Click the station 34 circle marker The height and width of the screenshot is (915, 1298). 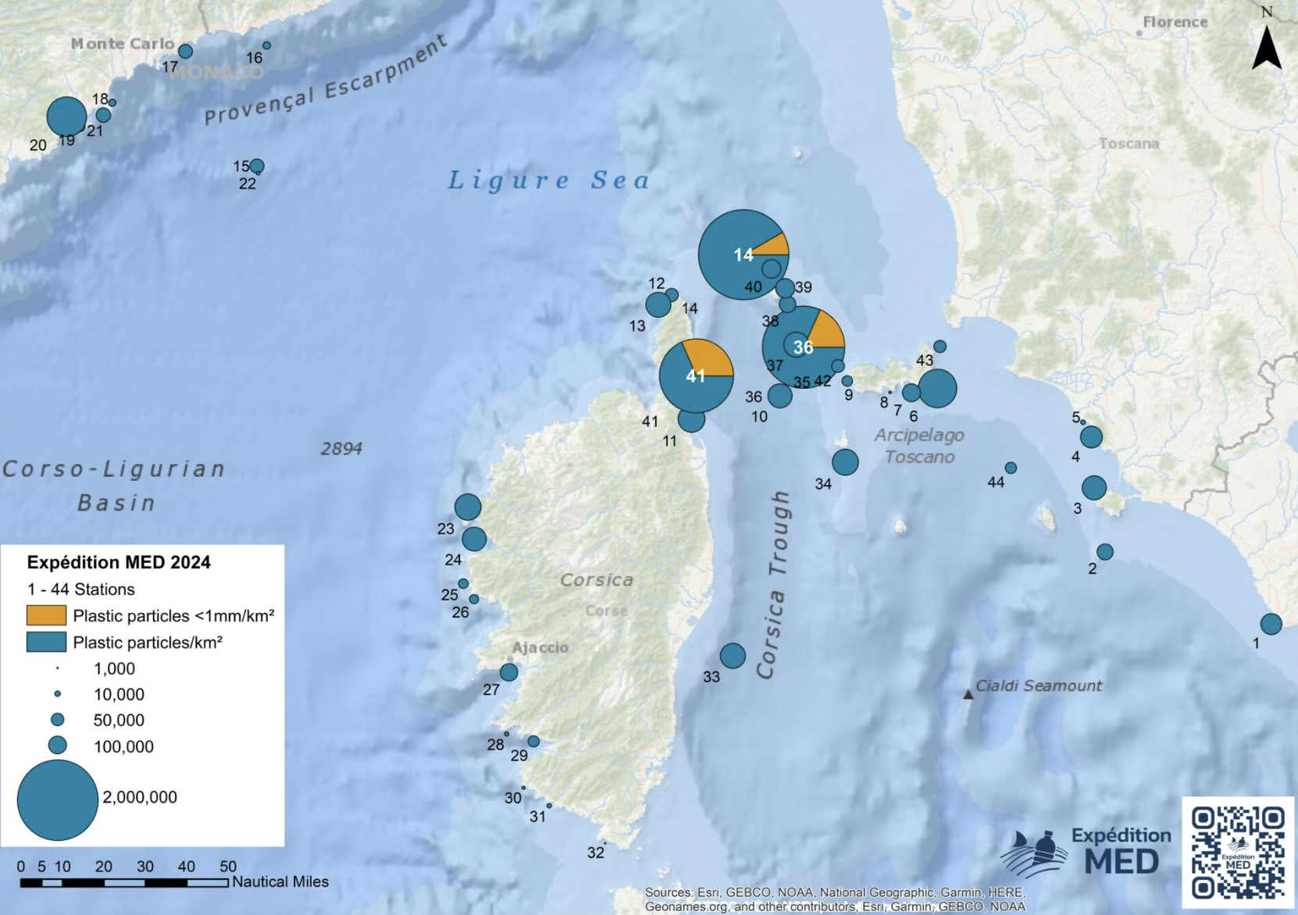[x=844, y=462]
